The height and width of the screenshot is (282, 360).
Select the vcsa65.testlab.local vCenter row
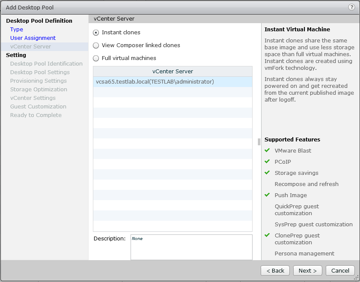[155, 82]
